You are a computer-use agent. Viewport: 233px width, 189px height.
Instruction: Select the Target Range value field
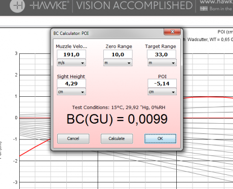pos(162,54)
